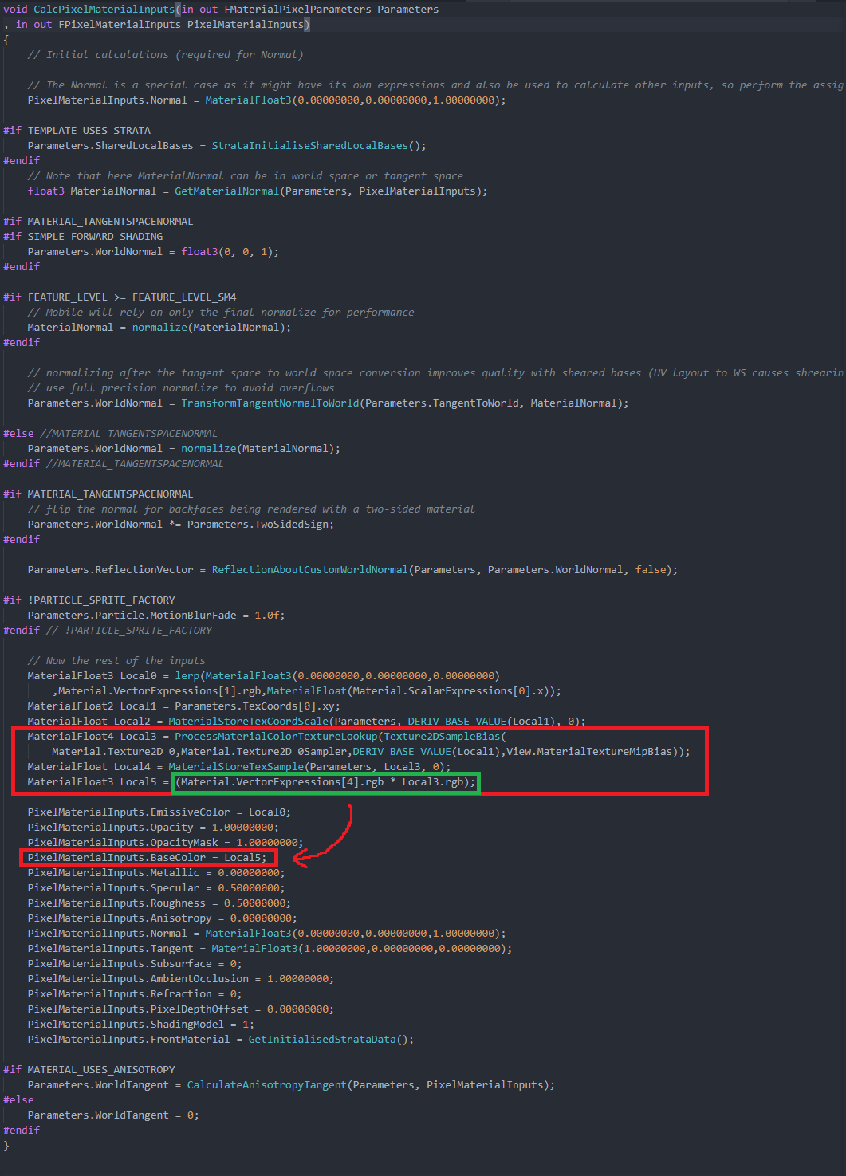Click ReflectionAboutCustomWorldNormal call
This screenshot has height=1176, width=846.
click(310, 569)
